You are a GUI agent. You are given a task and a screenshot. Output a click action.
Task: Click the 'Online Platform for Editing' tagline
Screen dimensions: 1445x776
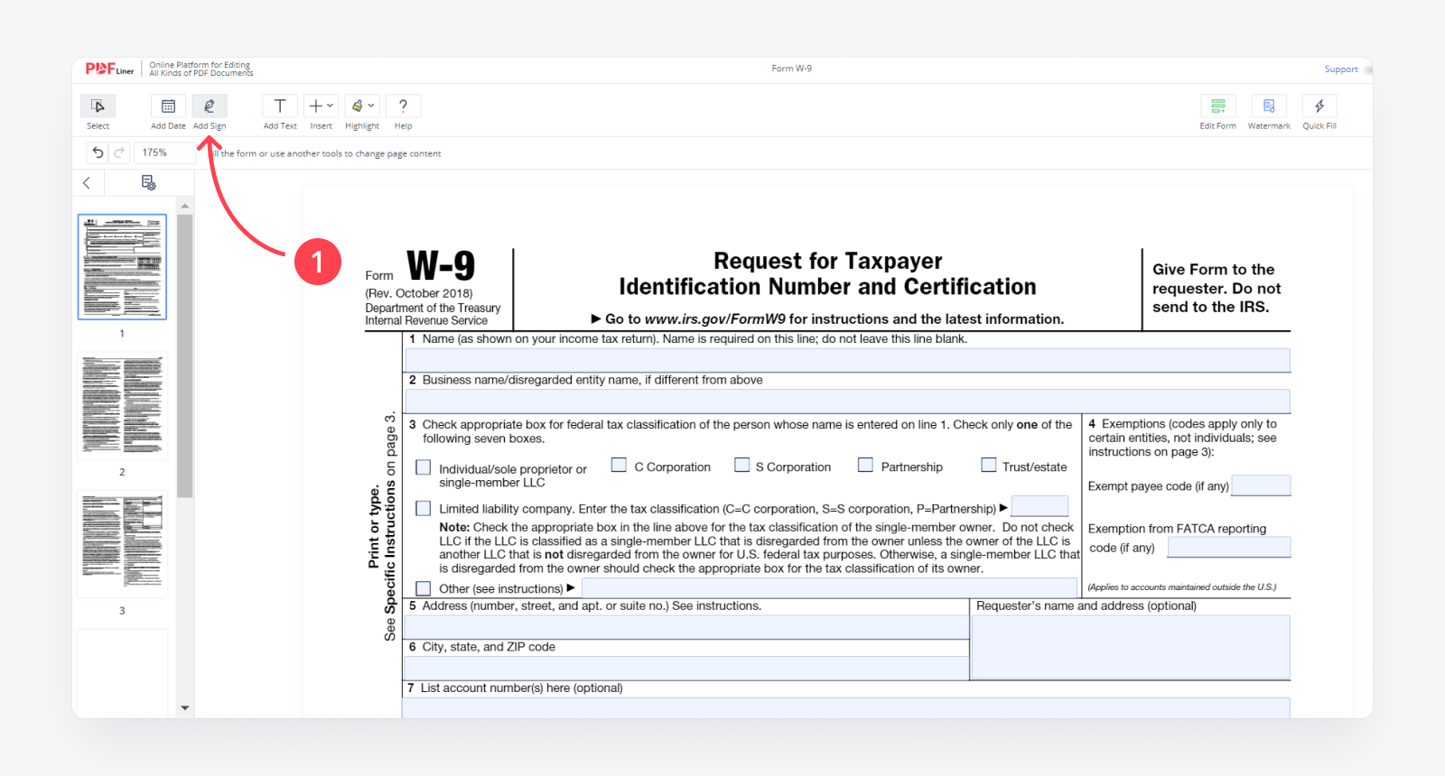pyautogui.click(x=200, y=65)
